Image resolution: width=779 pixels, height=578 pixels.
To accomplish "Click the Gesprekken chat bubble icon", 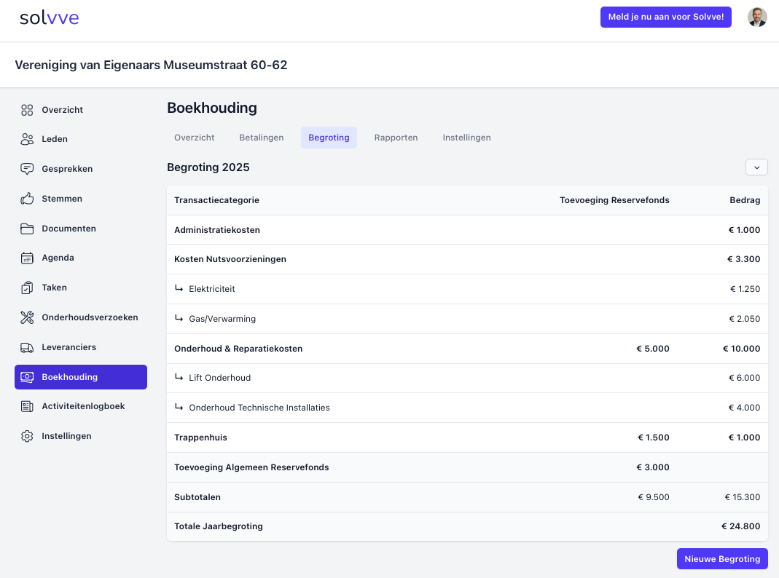I will click(27, 169).
